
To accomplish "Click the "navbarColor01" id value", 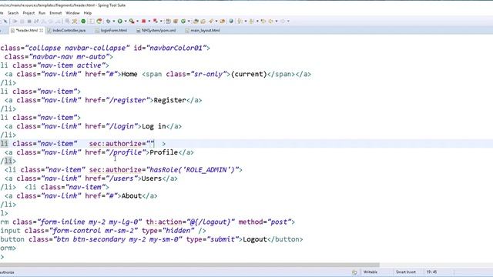I will (x=176, y=48).
